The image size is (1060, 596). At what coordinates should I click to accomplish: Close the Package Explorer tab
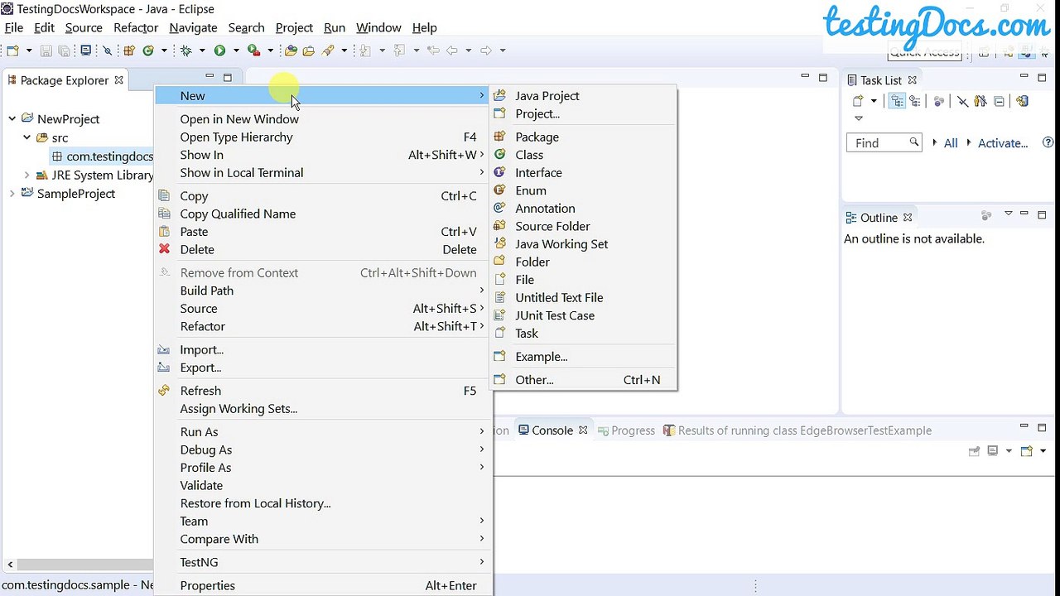coord(118,79)
